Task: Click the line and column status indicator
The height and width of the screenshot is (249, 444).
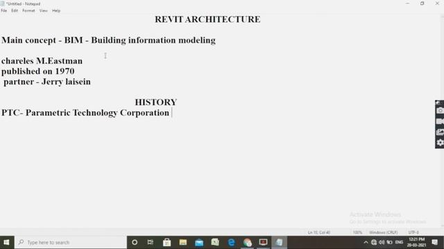Action: 319,232
